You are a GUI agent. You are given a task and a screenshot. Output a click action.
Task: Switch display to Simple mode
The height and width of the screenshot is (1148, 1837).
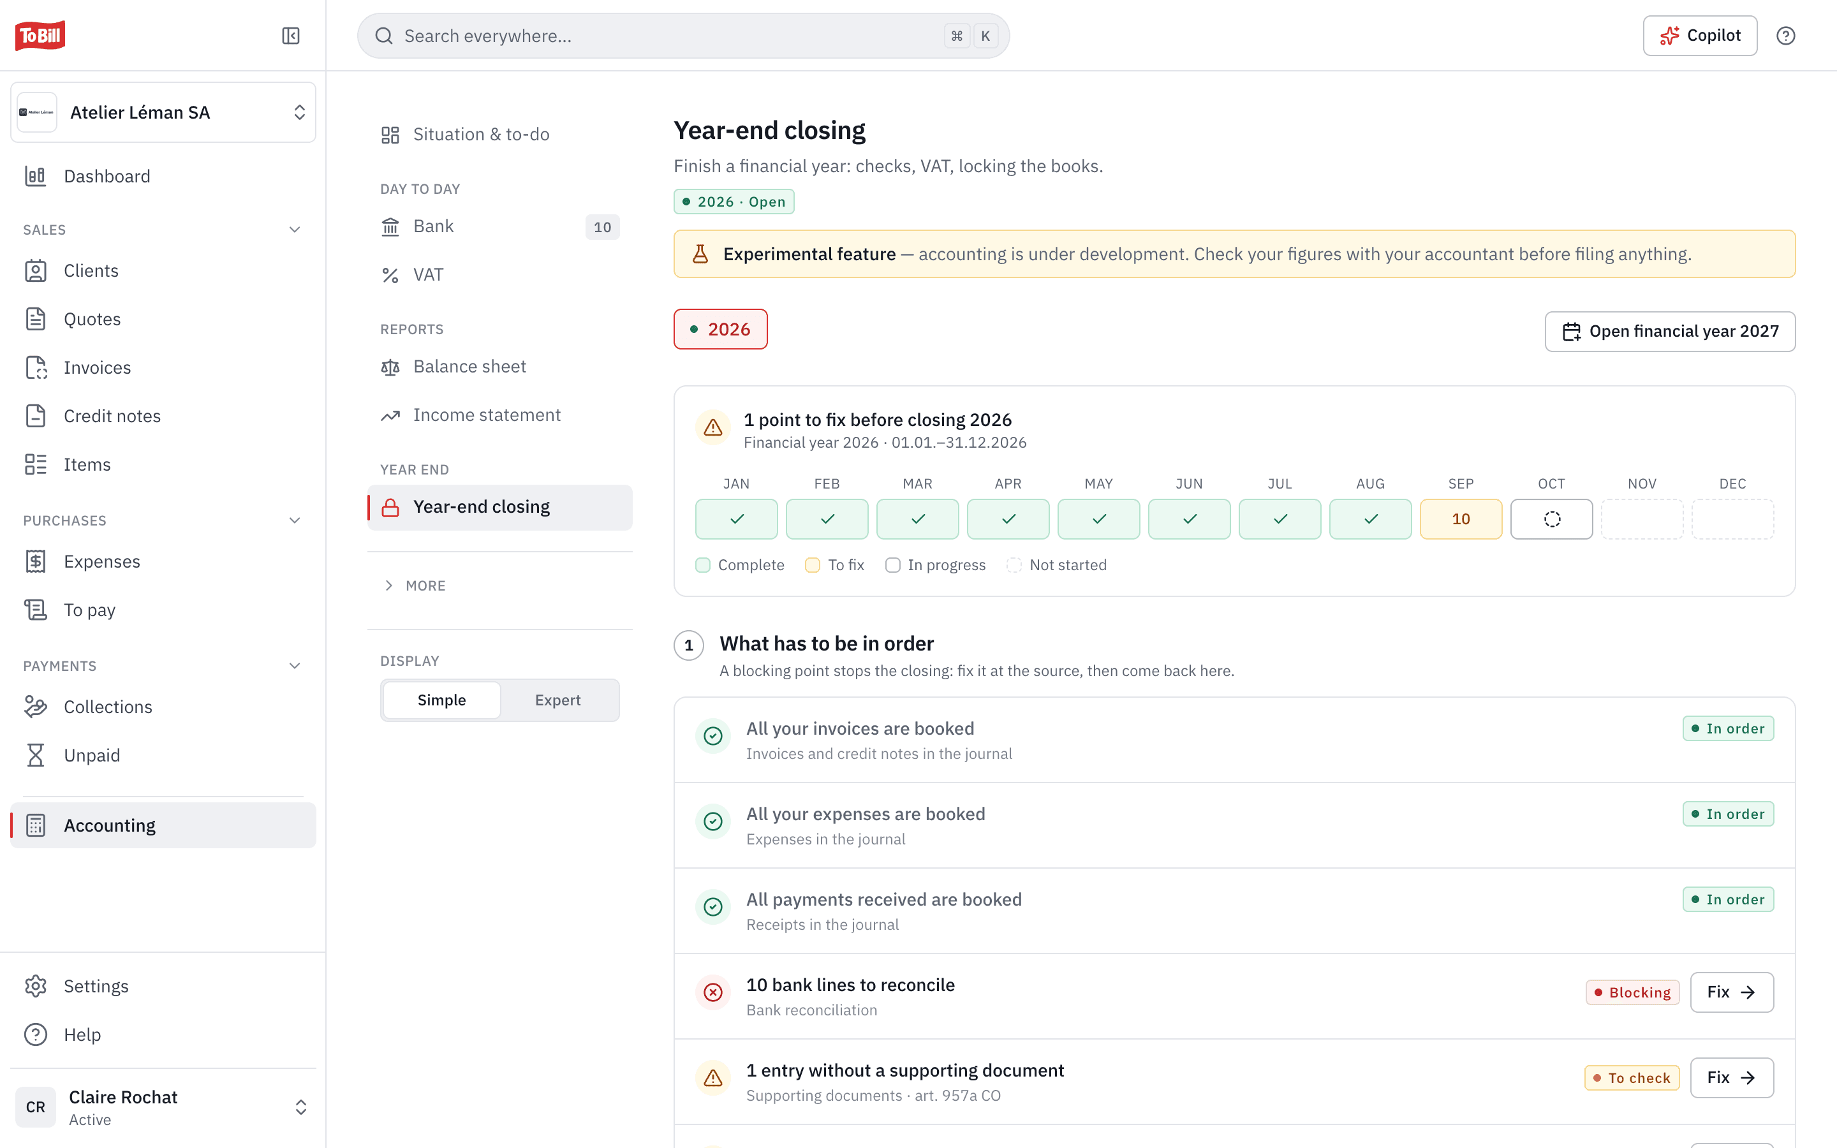[442, 700]
